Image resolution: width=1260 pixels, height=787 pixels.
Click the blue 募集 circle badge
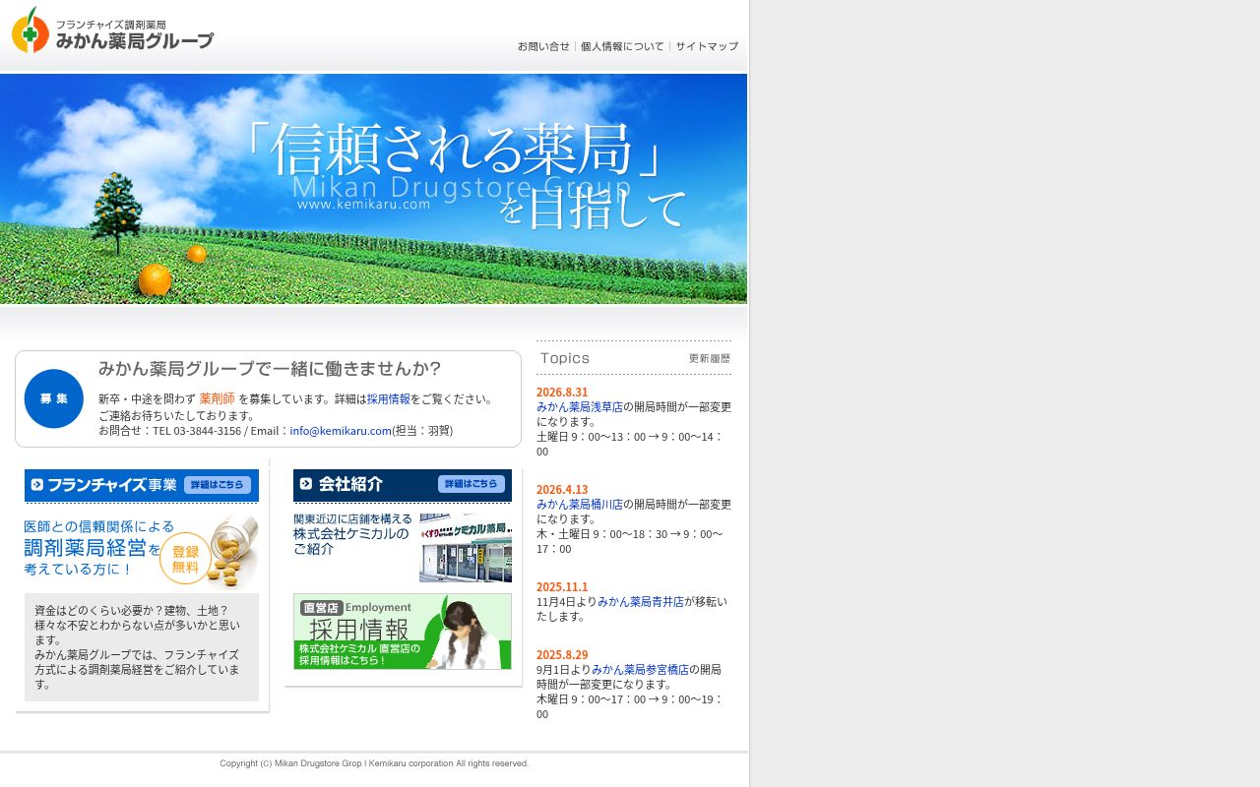[54, 398]
